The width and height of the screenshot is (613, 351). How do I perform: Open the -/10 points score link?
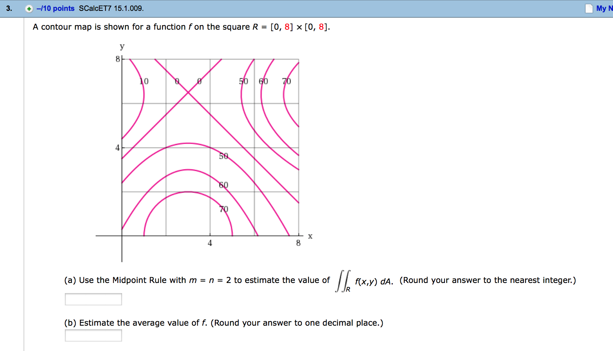coord(54,8)
